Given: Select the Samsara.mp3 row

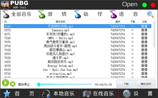Looking at the screenshot, I should click(x=78, y=30).
